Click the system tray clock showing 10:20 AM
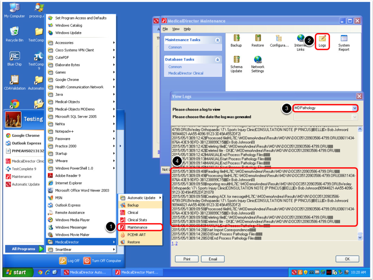The height and width of the screenshot is (280, 373). click(358, 273)
